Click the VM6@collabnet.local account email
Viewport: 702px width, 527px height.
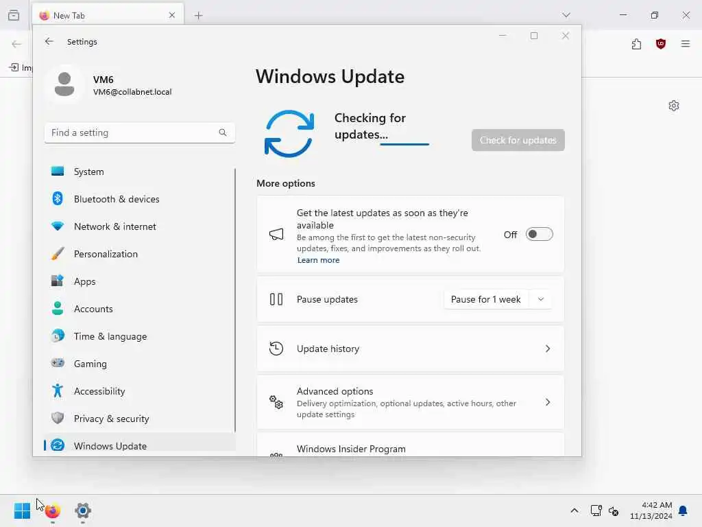click(x=132, y=92)
